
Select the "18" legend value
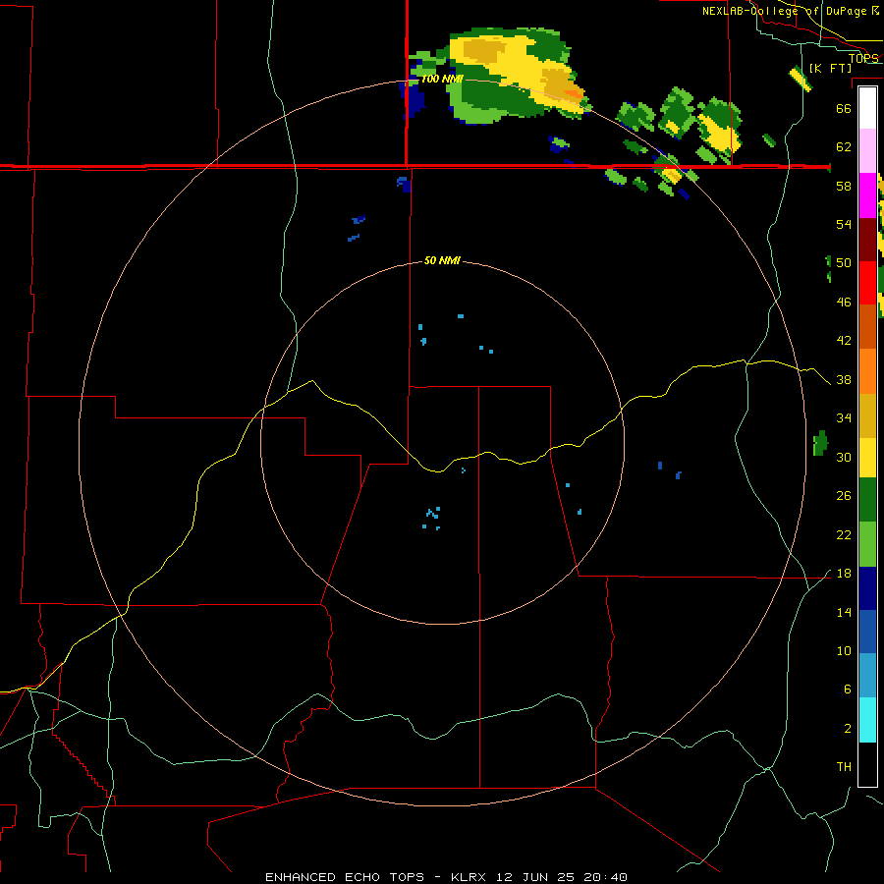pyautogui.click(x=844, y=574)
